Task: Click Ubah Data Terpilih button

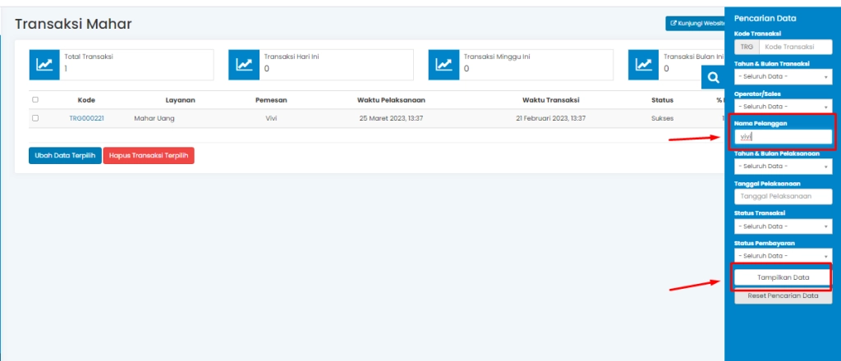Action: point(65,155)
